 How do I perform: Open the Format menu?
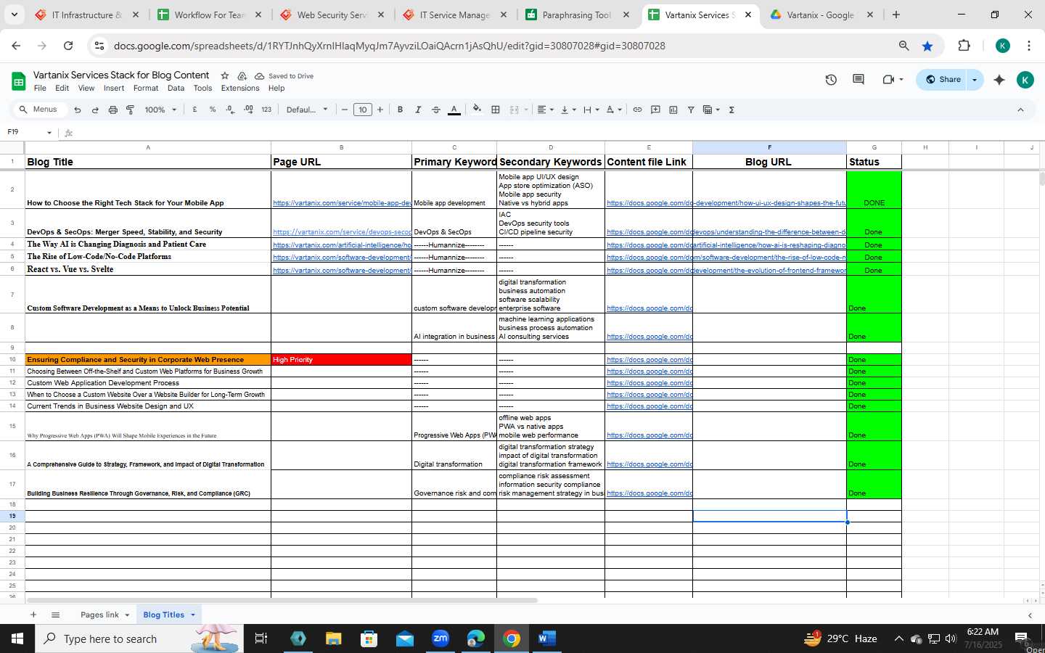pyautogui.click(x=146, y=89)
